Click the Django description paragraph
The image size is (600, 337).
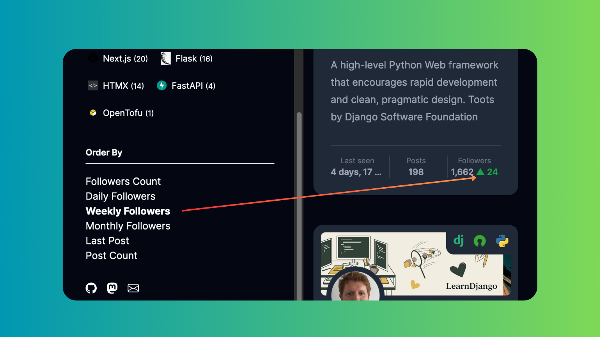[414, 91]
